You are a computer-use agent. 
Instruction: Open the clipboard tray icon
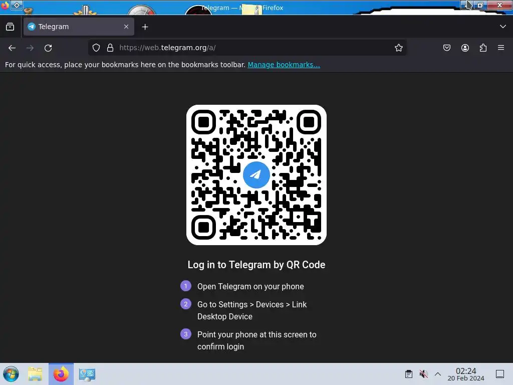pyautogui.click(x=409, y=374)
